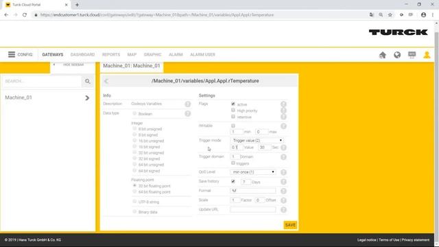Image resolution: width=439 pixels, height=247 pixels.
Task: Click the Save history Days field
Action: tap(246, 182)
